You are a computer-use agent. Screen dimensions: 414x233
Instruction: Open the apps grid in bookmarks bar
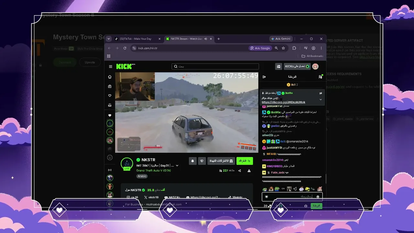pyautogui.click(x=109, y=56)
